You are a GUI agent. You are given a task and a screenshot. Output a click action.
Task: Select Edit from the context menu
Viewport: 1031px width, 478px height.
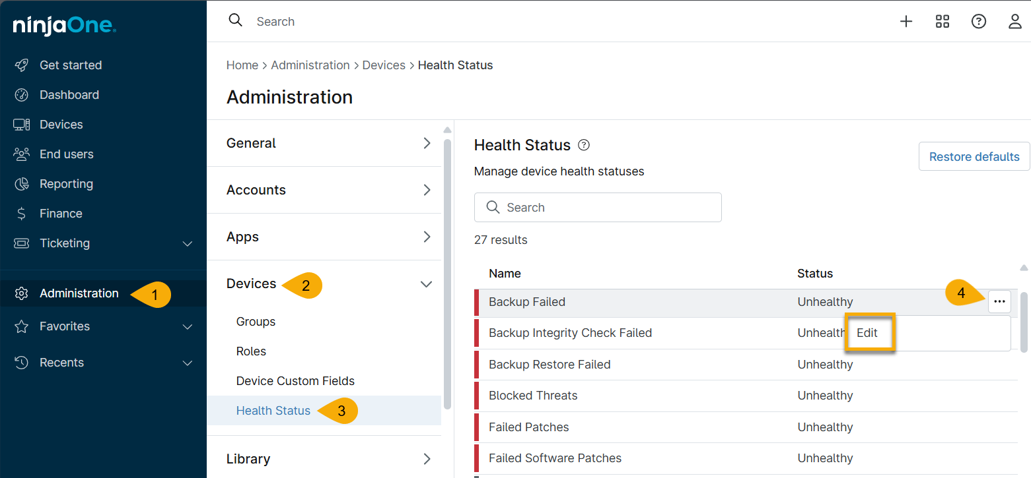pos(868,332)
